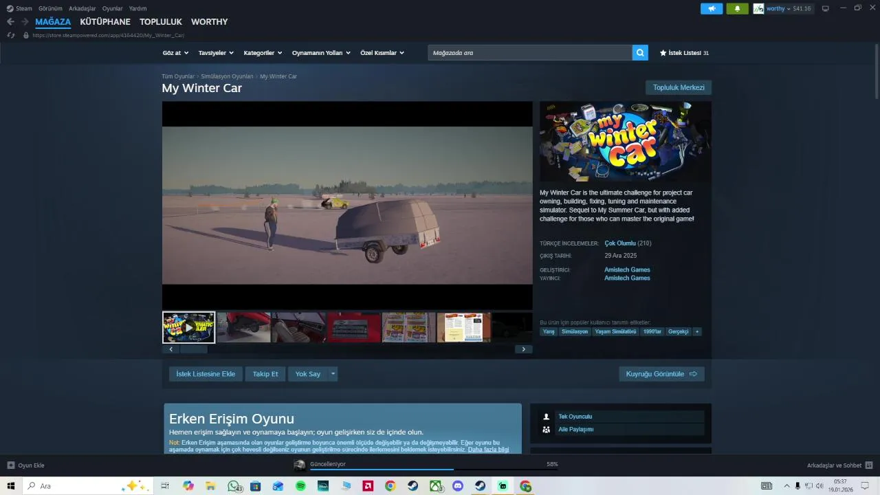This screenshot has height=495, width=880.
Task: Click the updating game icon in the downloads bar
Action: 299,465
